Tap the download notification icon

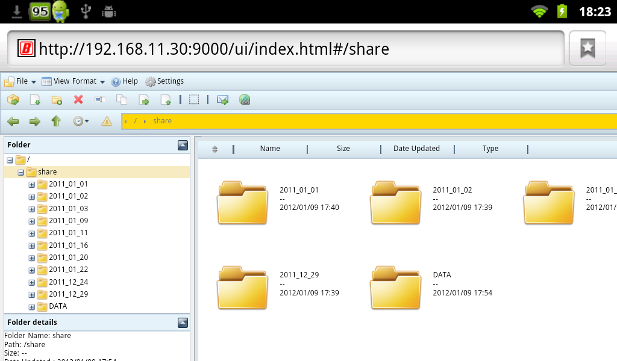tap(16, 11)
